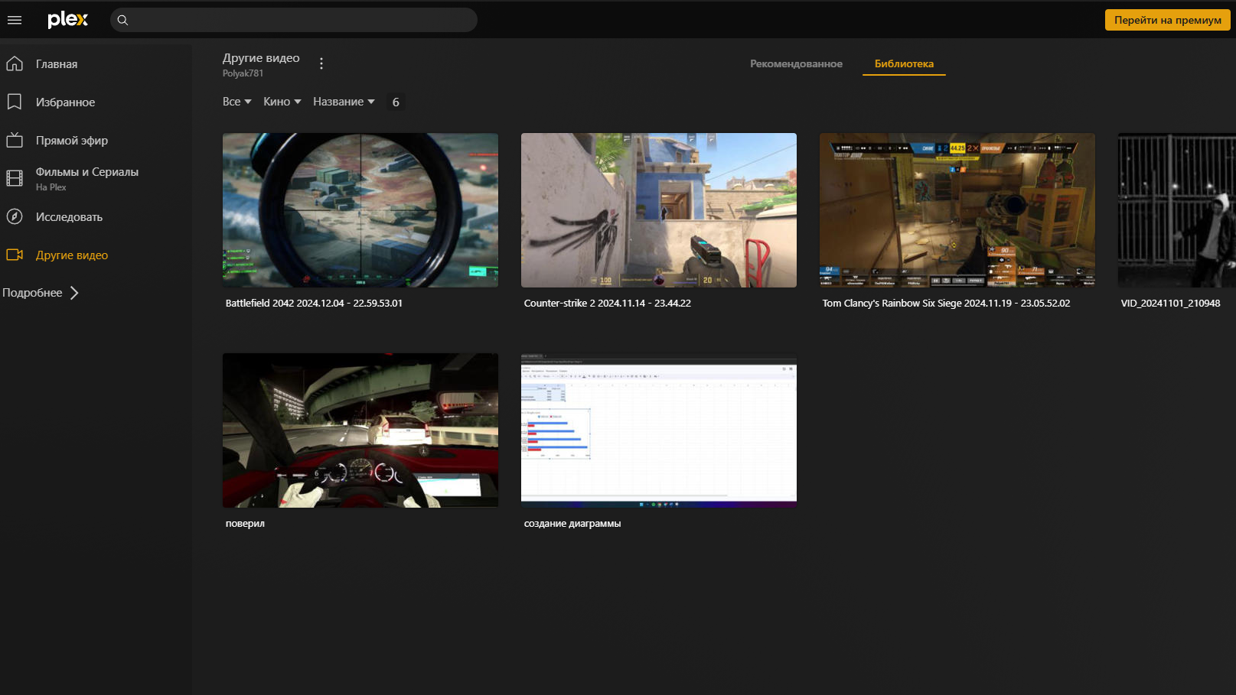Click the Battlefield 2042 2024.12.04 title link
Image resolution: width=1236 pixels, height=695 pixels.
tap(314, 304)
